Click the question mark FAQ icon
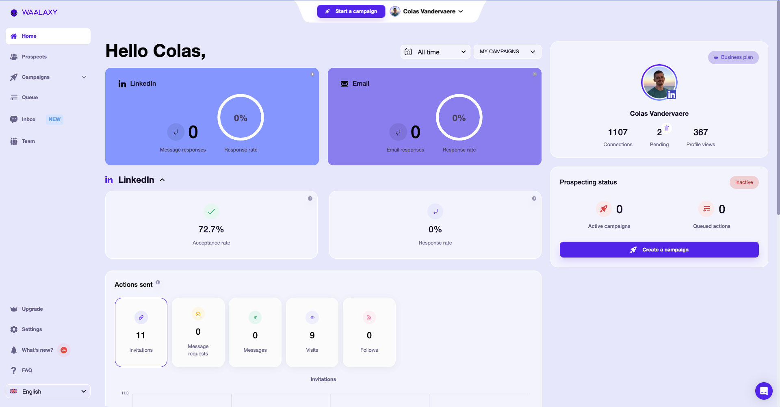780x407 pixels. coord(14,370)
